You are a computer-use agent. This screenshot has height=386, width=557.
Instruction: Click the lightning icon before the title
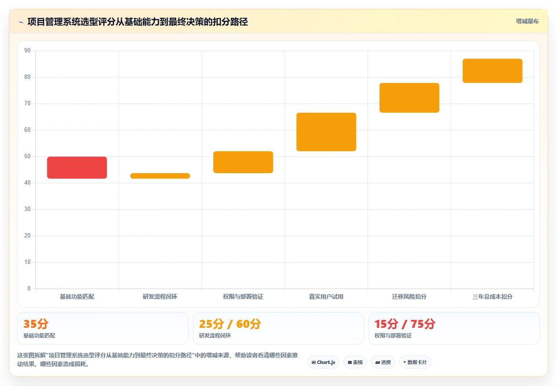21,22
